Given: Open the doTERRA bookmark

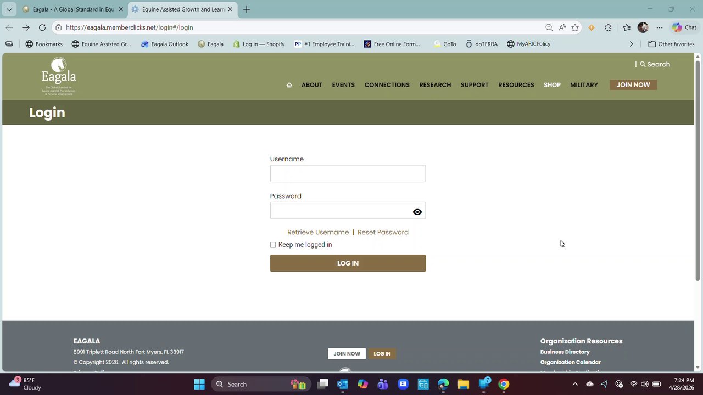Looking at the screenshot, I should [482, 44].
